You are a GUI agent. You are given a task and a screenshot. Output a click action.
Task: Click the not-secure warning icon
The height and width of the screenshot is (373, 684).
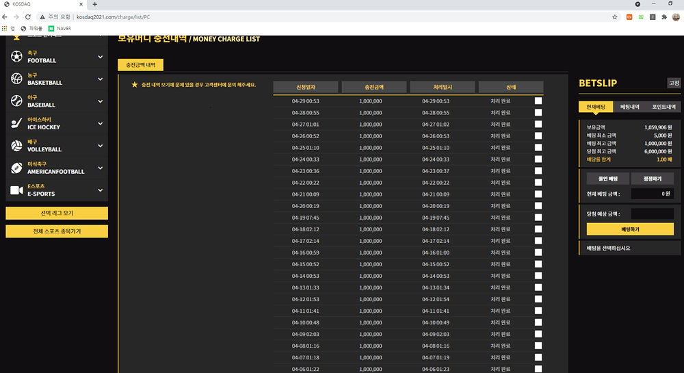[42, 17]
